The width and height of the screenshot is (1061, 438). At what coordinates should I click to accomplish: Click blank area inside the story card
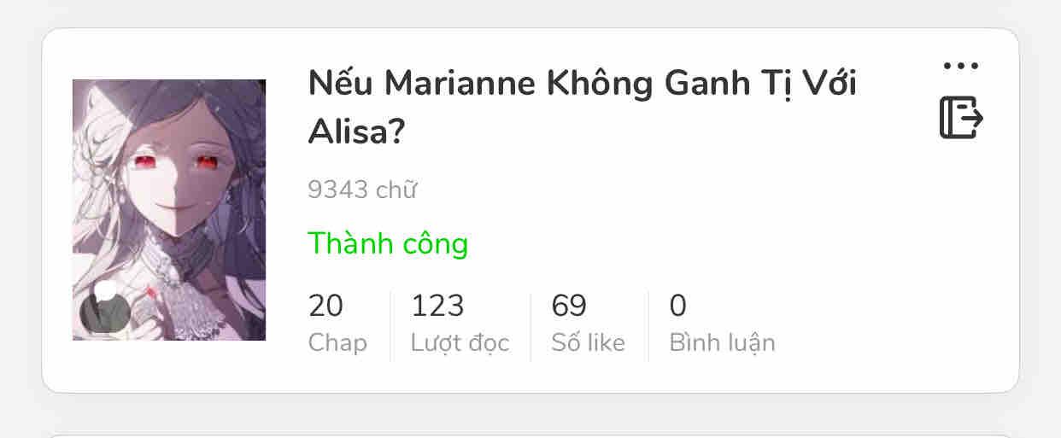854,256
